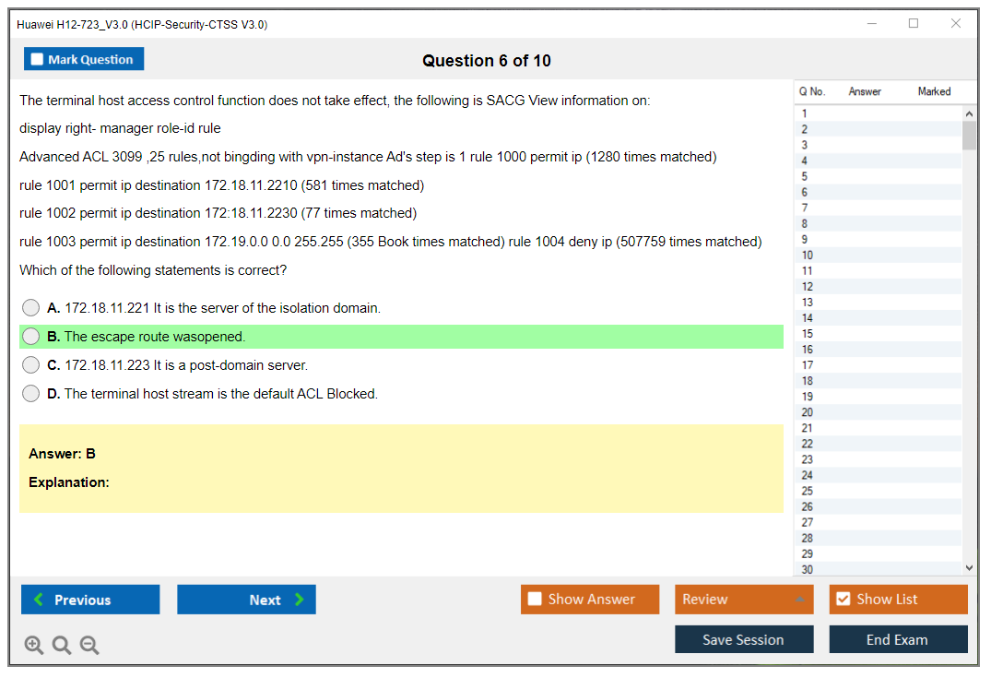Click the End Exam button
This screenshot has width=991, height=678.
898,639
